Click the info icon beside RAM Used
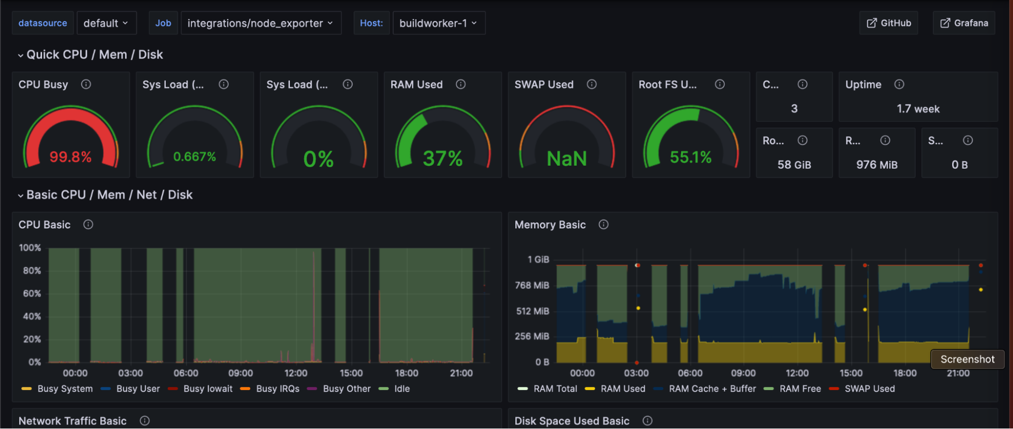 coord(461,84)
